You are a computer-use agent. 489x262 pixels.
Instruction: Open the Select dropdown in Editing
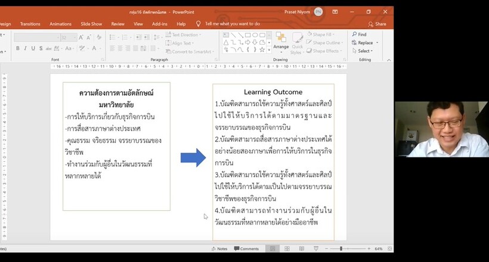tap(363, 51)
